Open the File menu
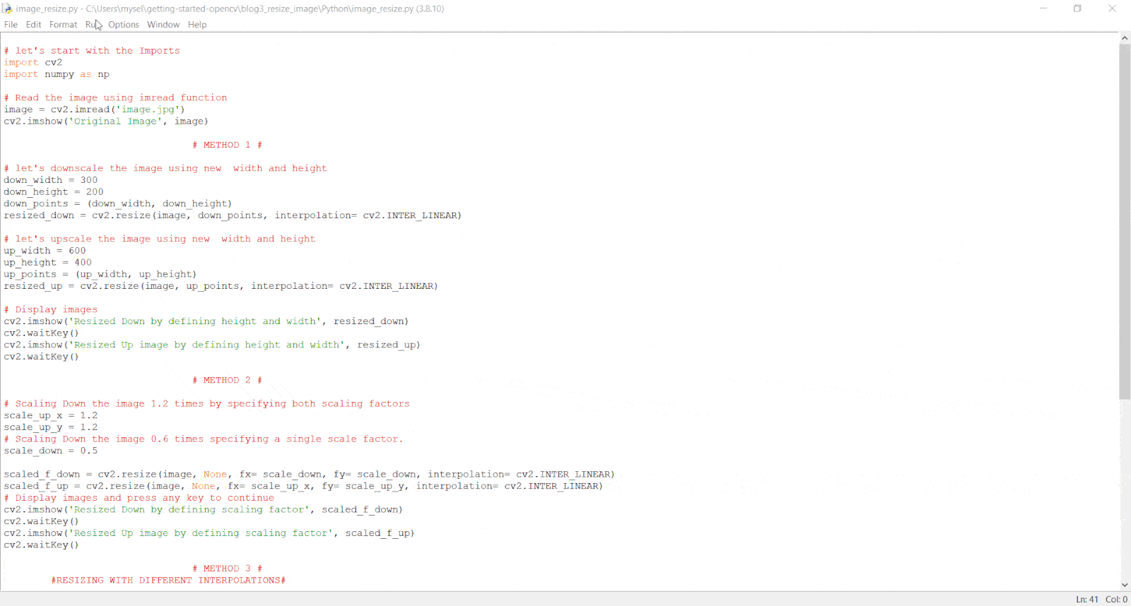Image resolution: width=1131 pixels, height=606 pixels. coord(11,25)
